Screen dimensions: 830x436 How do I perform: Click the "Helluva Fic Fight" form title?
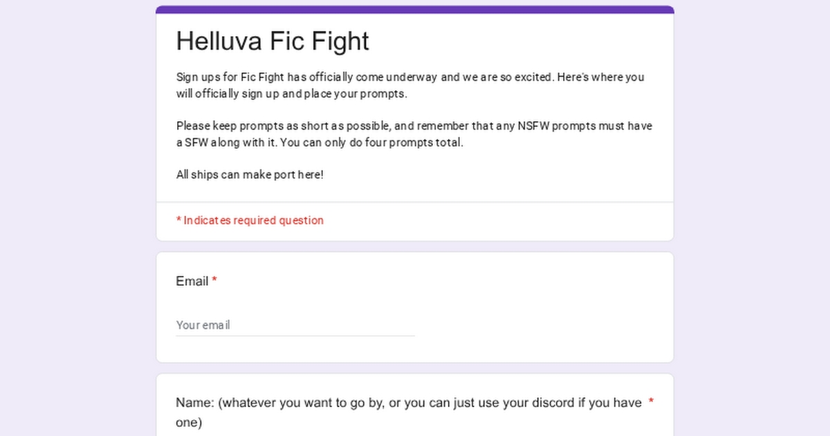click(x=273, y=42)
